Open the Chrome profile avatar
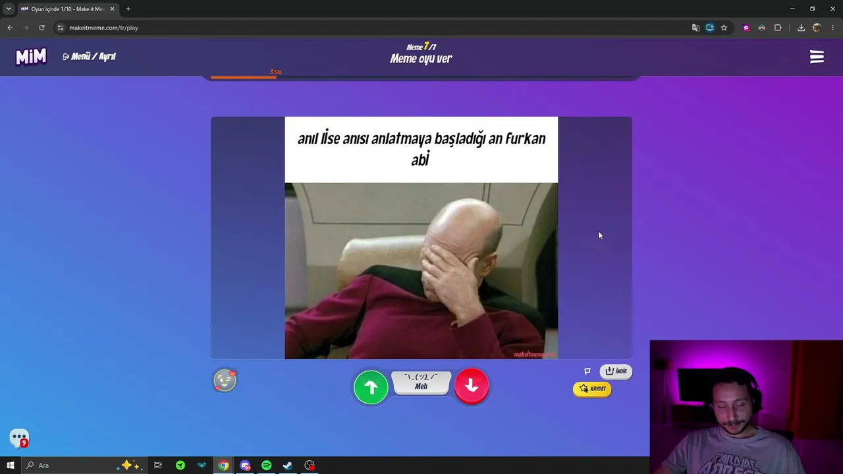Image resolution: width=843 pixels, height=474 pixels. pos(817,28)
